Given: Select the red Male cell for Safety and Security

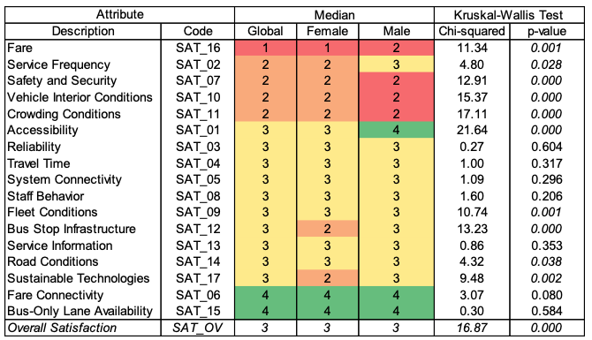Looking at the screenshot, I should pyautogui.click(x=396, y=80).
